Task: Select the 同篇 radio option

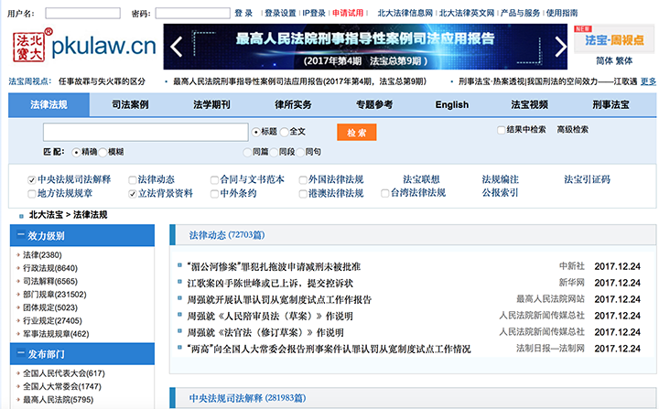Action: (x=247, y=152)
